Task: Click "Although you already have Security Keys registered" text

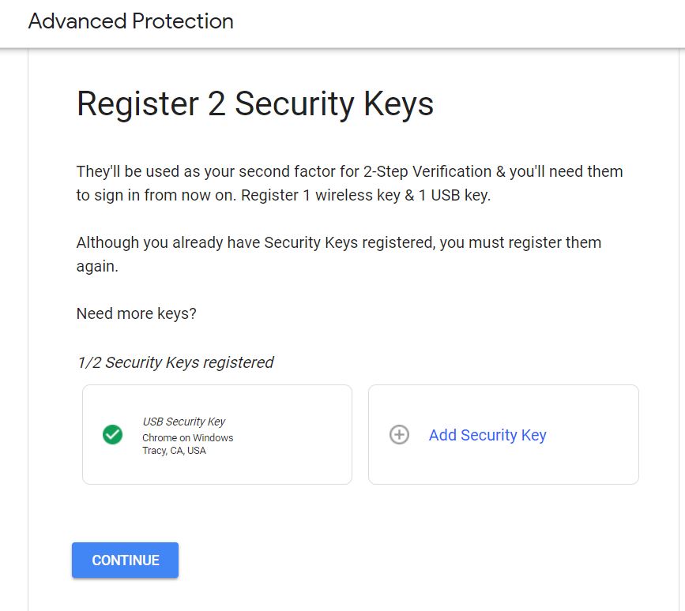Action: coord(254,242)
